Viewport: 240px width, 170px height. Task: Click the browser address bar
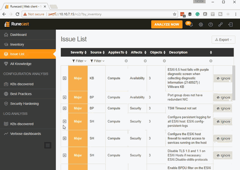pos(100,14)
